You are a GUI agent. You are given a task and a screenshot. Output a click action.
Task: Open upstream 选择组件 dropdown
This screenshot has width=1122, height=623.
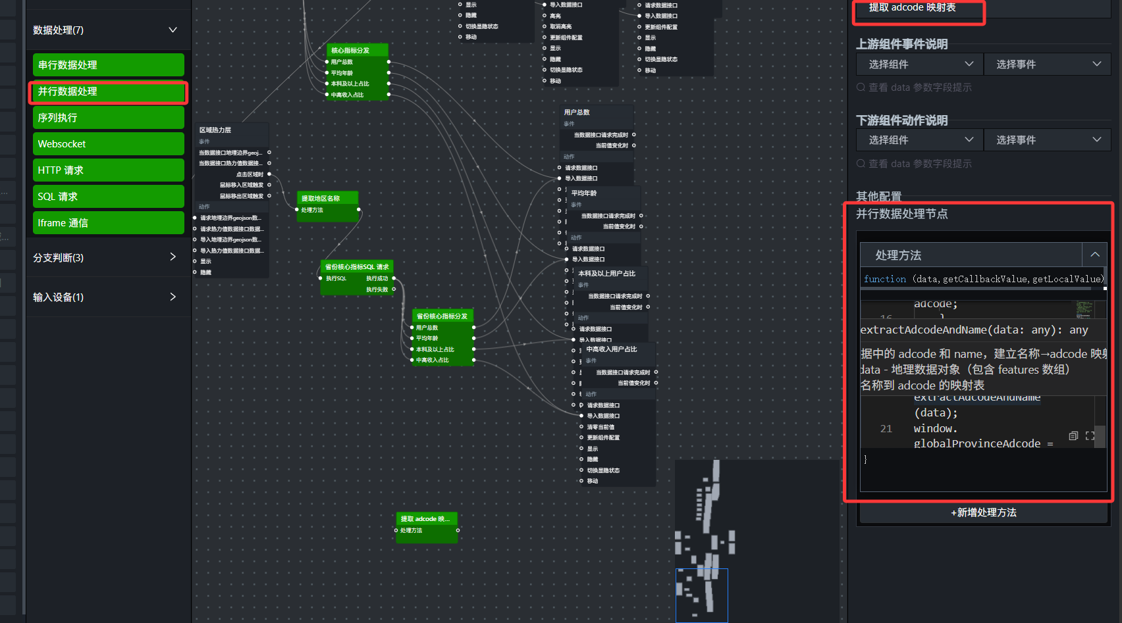click(919, 64)
